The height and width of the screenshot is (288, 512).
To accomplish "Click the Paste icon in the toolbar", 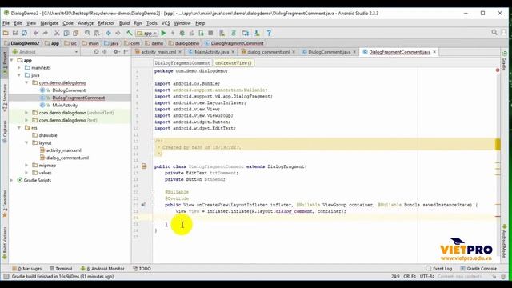I will click(76, 33).
